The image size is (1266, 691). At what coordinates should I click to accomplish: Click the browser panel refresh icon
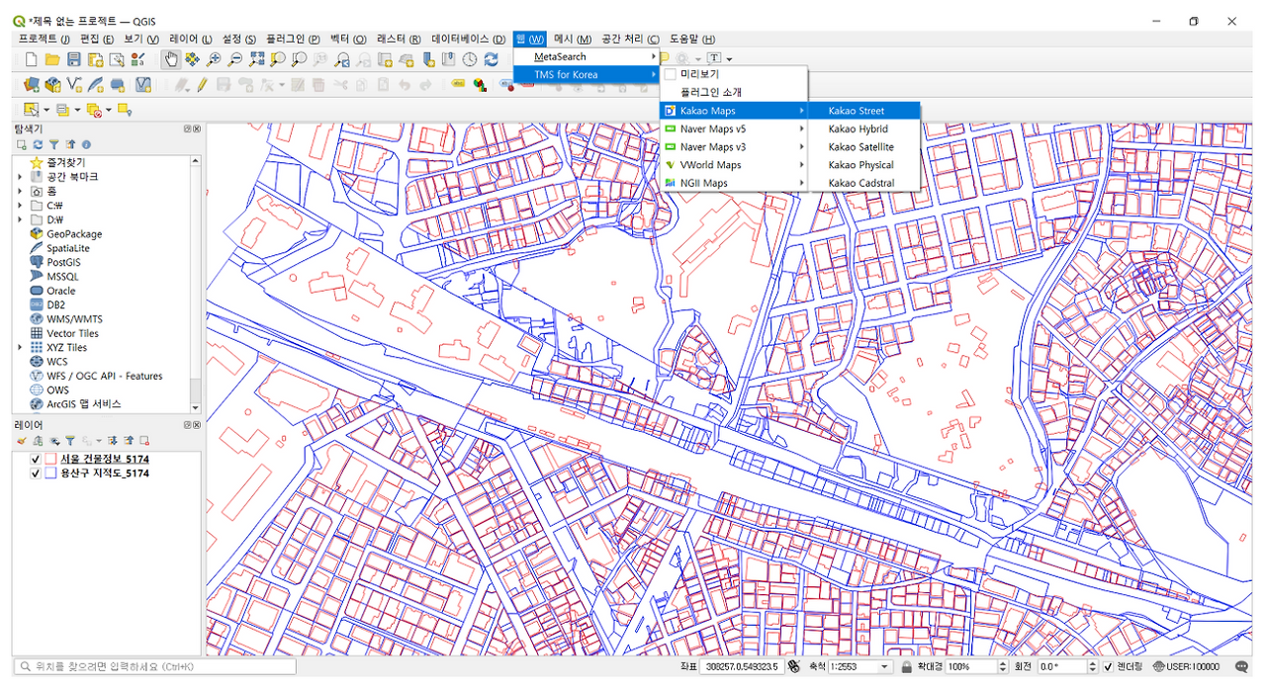38,144
